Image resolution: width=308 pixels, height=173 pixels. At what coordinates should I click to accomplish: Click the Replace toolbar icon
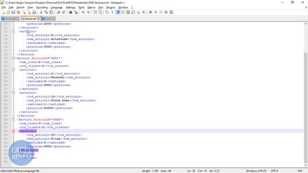(x=76, y=12)
